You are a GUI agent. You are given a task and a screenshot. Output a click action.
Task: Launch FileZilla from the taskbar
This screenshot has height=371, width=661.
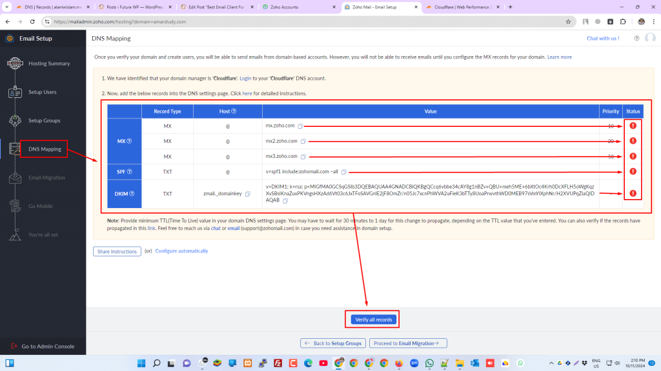[x=278, y=363]
